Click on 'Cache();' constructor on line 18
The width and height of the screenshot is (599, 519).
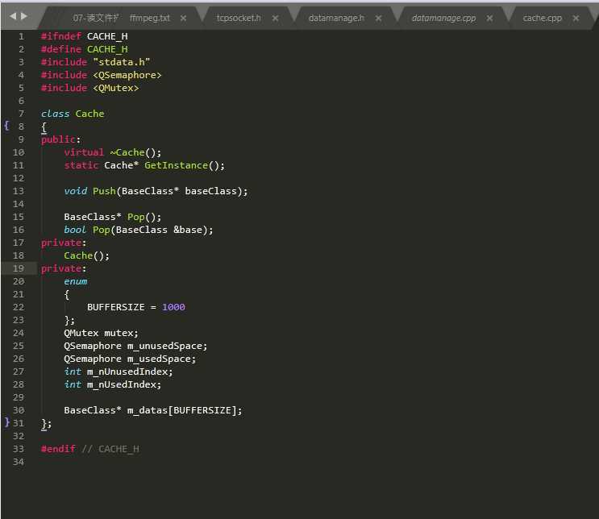click(87, 255)
